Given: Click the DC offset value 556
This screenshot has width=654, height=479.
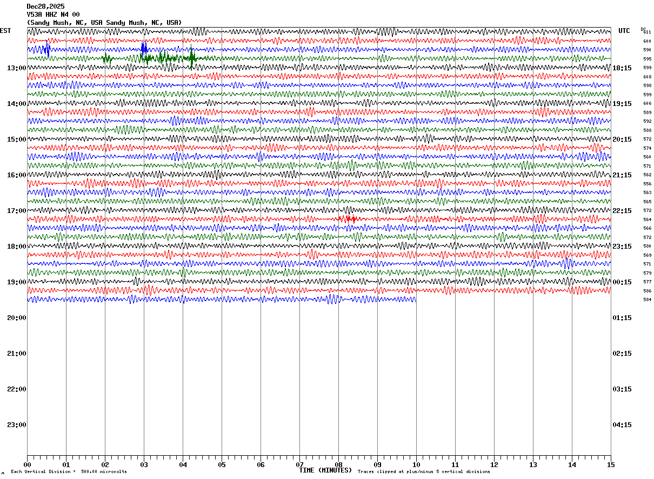Looking at the screenshot, I should (x=647, y=184).
